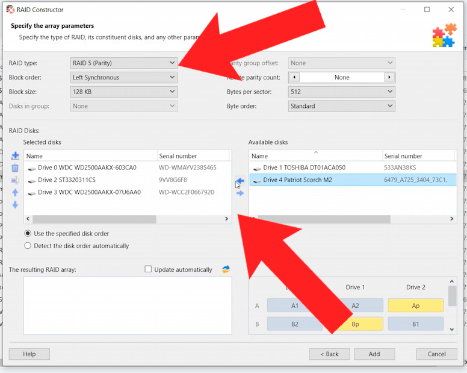
Task: Select Drive 3 WDC WD2500AAKX-07U6AA0 row
Action: coord(128,192)
